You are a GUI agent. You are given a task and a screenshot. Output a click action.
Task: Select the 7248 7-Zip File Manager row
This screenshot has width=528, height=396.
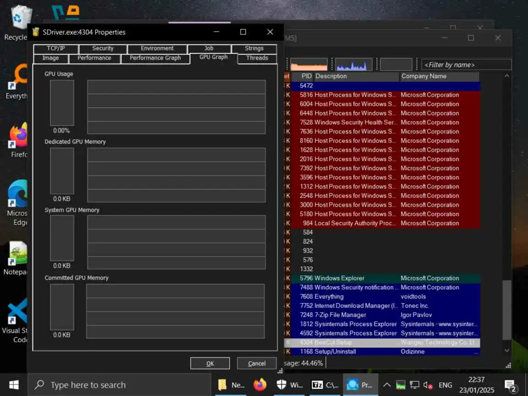(x=382, y=315)
